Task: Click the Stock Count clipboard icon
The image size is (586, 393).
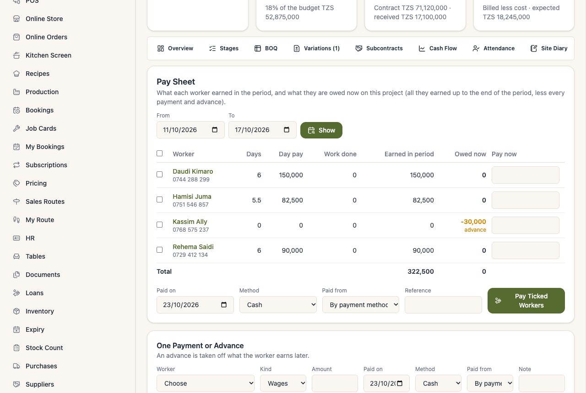Action: [16, 348]
